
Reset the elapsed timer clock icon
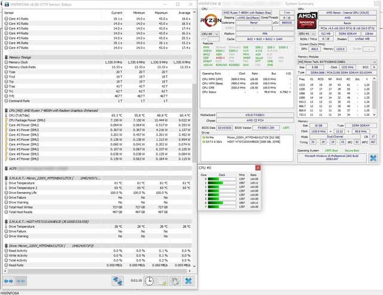pyautogui.click(x=149, y=281)
